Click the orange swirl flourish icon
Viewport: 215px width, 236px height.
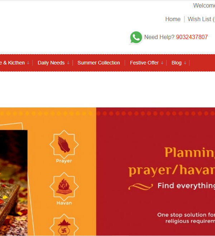140,187
